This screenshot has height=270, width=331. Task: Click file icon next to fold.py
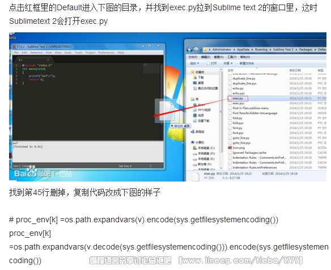pyautogui.click(x=230, y=118)
